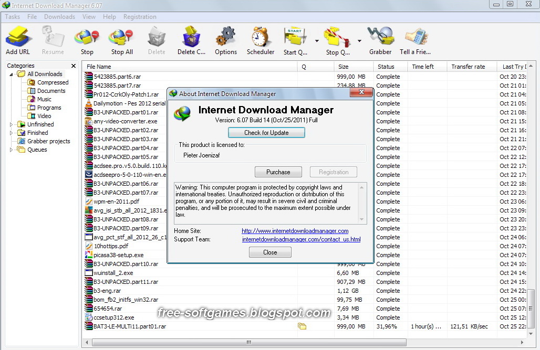This screenshot has width=540, height=350.
Task: Select the wpm-en-2011.pdf file row
Action: point(305,201)
